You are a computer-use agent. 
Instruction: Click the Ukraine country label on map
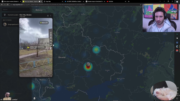coord(62,57)
